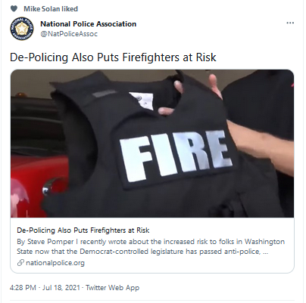This screenshot has height=303, width=306.
Task: Click the Democrat-controlled legislature text line in card
Action: pyautogui.click(x=142, y=252)
